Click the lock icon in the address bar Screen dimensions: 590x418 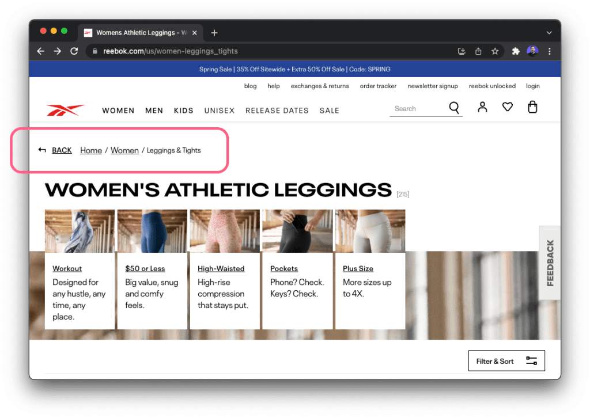95,51
